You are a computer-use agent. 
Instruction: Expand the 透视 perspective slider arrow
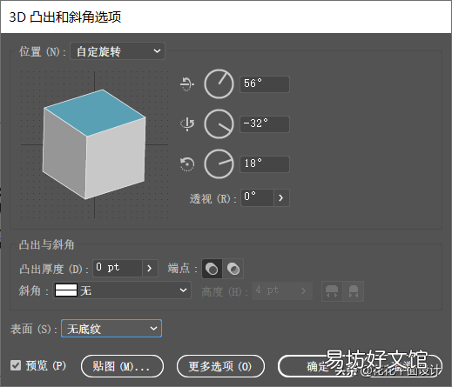pyautogui.click(x=281, y=197)
